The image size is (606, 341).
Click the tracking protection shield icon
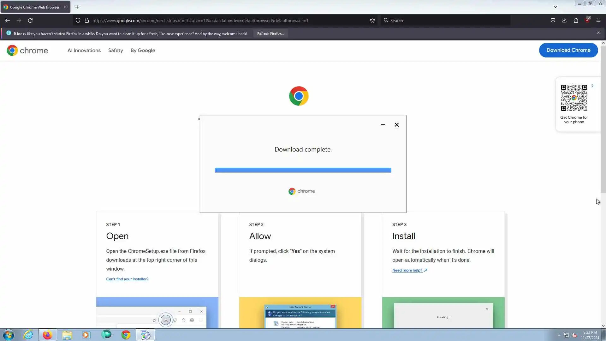click(x=78, y=21)
